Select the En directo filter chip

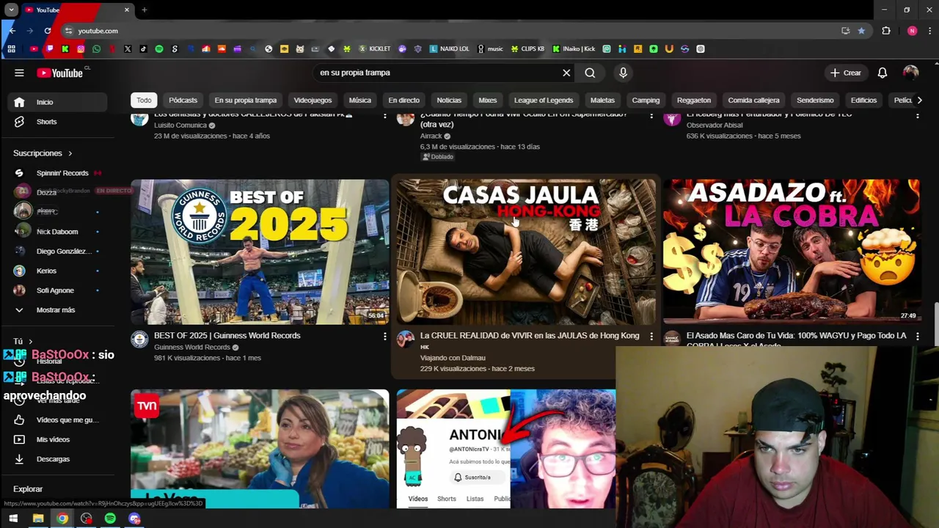click(403, 100)
